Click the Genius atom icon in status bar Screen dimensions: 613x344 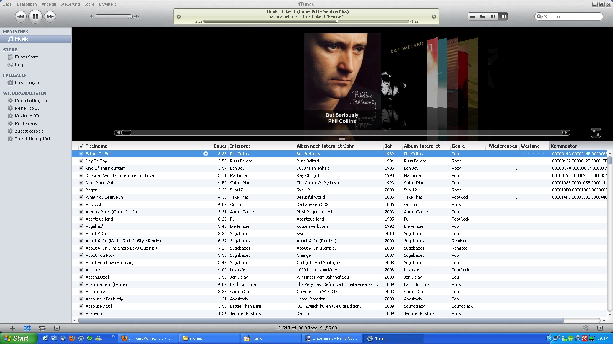pos(585,328)
